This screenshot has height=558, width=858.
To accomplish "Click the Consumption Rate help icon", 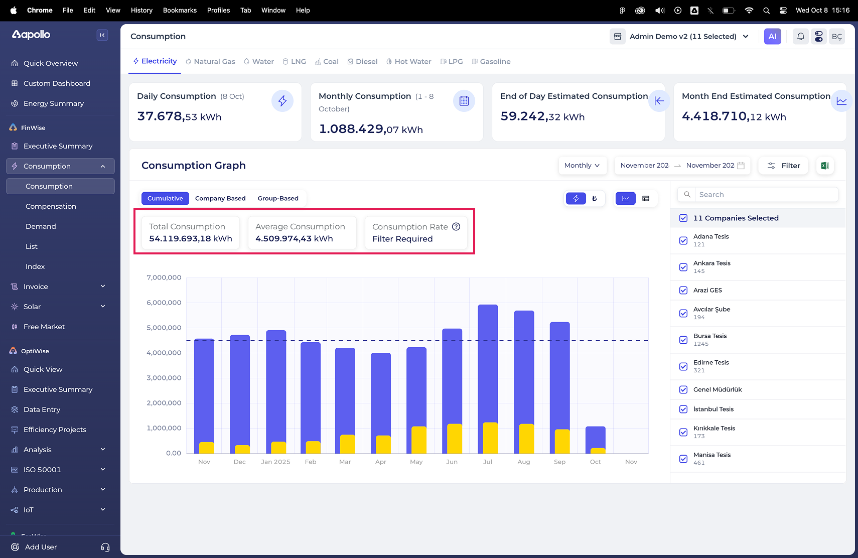I will click(x=456, y=227).
